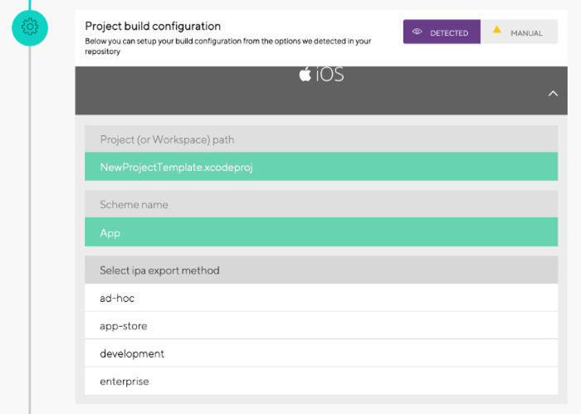
Task: Click the iOS text label in header
Action: tap(330, 74)
